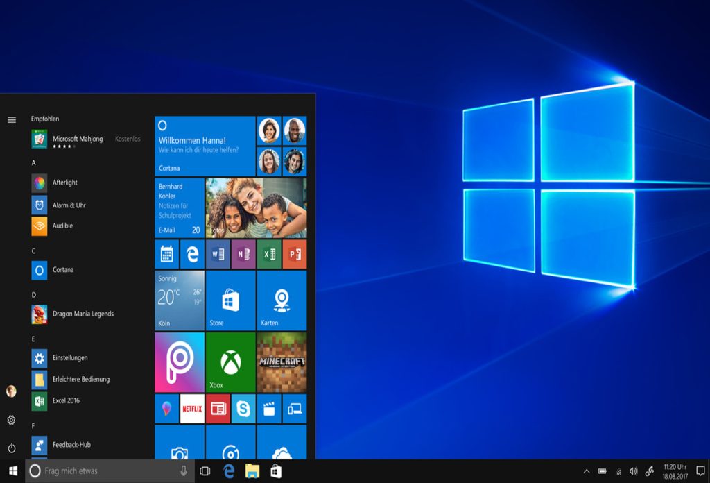Image resolution: width=710 pixels, height=483 pixels.
Task: Launch Minecraft from its tile
Action: 282,362
